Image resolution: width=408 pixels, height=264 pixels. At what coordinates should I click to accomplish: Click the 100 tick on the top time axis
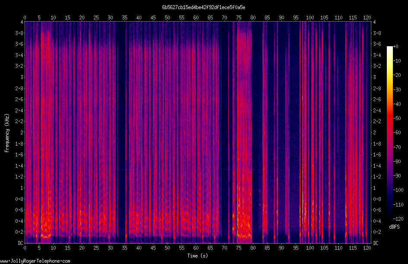coord(310,18)
